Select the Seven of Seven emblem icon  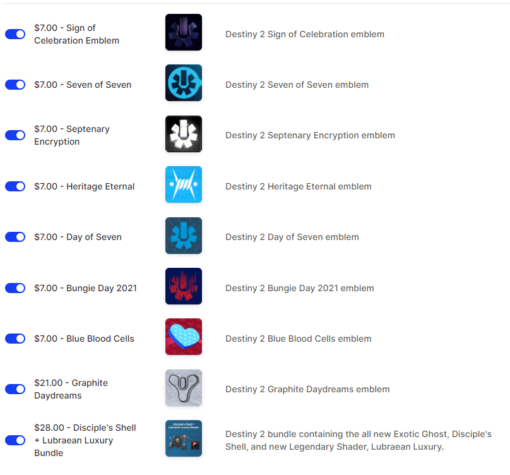tap(183, 83)
